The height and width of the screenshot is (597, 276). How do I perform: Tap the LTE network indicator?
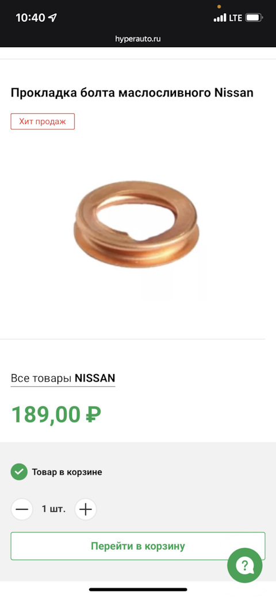click(235, 17)
